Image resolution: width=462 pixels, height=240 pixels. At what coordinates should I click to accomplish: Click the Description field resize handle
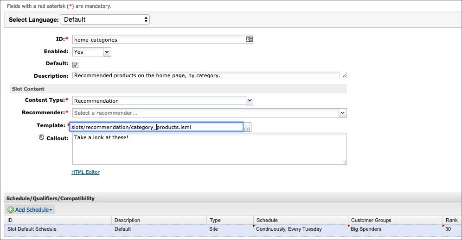coord(344,75)
